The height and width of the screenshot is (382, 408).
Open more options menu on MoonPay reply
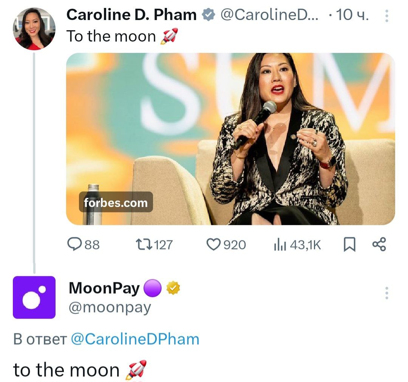coord(386,293)
